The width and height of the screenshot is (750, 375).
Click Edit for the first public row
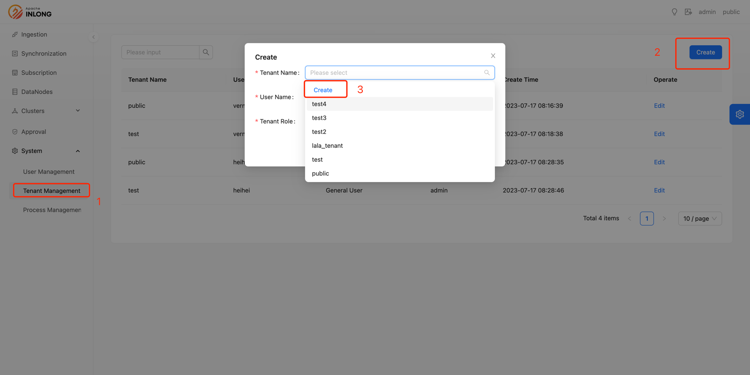pyautogui.click(x=659, y=106)
